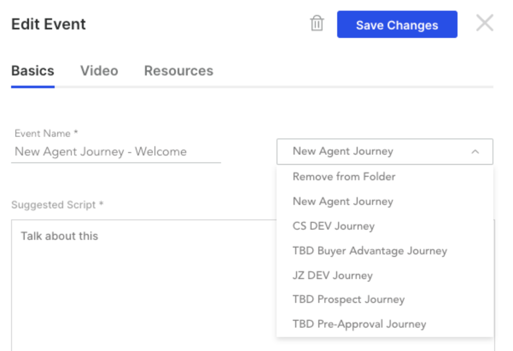513x351 pixels.
Task: Save Changes to the event
Action: pos(397,25)
